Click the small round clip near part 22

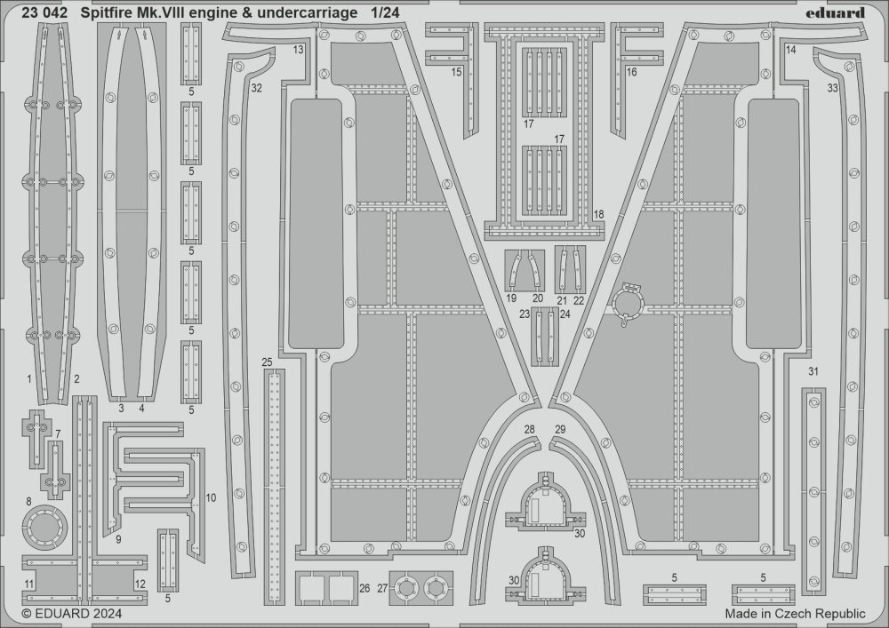coord(629,304)
